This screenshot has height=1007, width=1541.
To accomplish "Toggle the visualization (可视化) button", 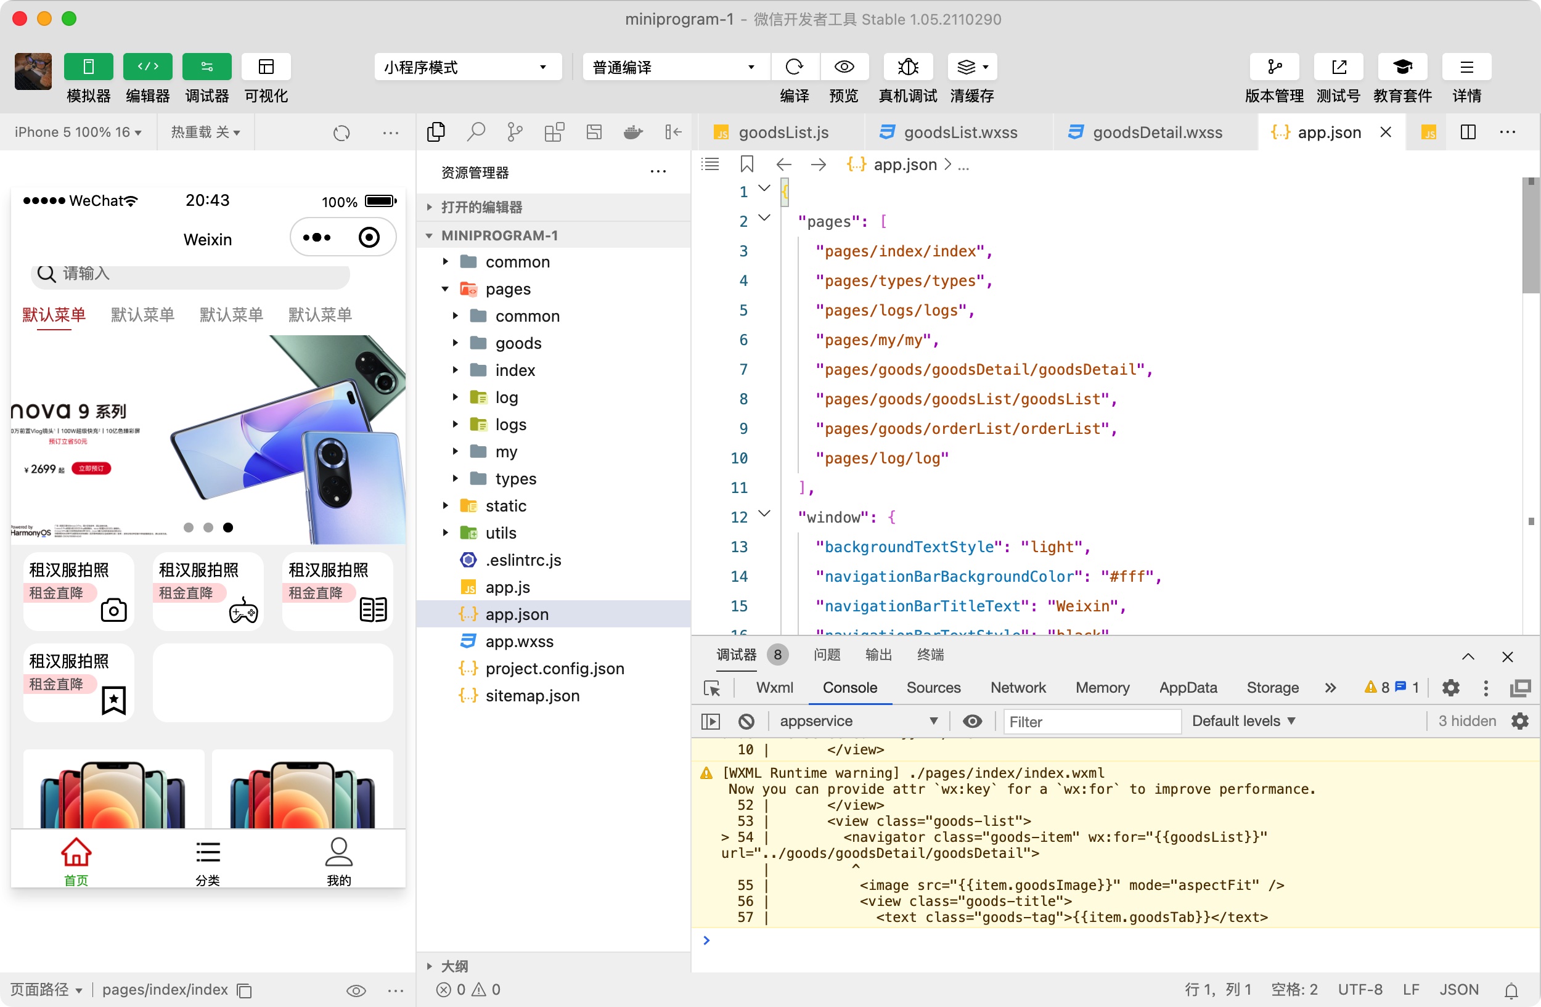I will [266, 67].
